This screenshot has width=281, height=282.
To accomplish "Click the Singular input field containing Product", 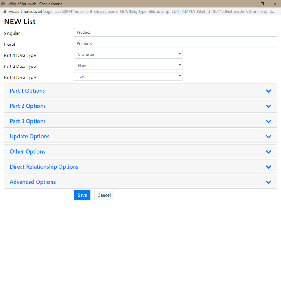I will (x=176, y=32).
